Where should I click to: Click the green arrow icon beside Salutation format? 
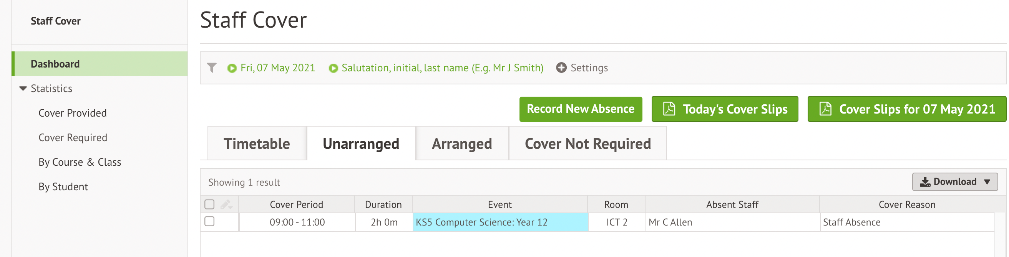click(x=334, y=68)
